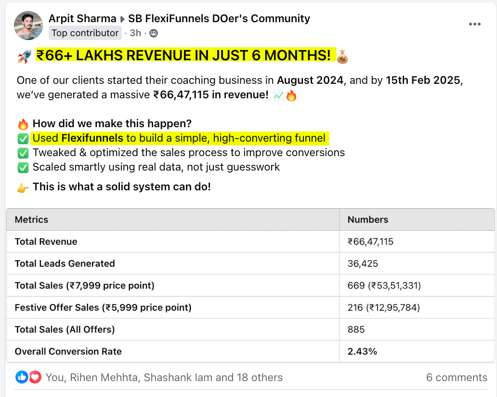Click the red heart reaction icon
This screenshot has height=397, width=497.
pyautogui.click(x=35, y=377)
